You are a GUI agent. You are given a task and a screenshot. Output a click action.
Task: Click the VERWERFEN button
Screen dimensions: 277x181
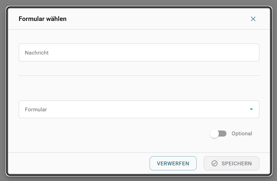click(x=173, y=163)
